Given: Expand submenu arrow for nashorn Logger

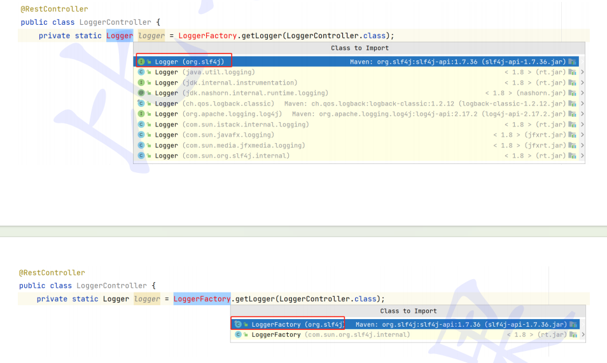Looking at the screenshot, I should click(x=582, y=93).
